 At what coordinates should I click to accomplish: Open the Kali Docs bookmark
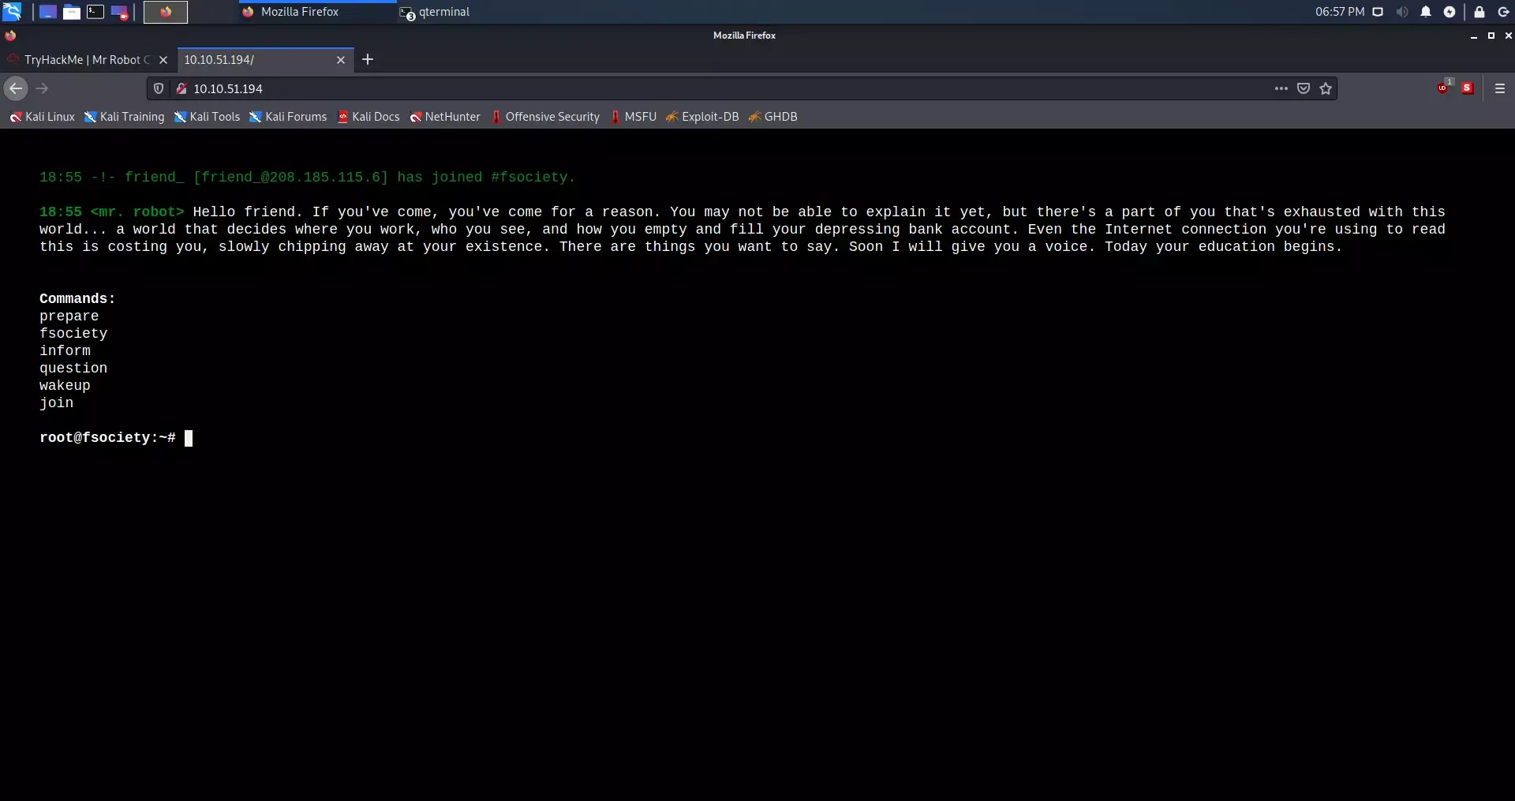coord(368,117)
